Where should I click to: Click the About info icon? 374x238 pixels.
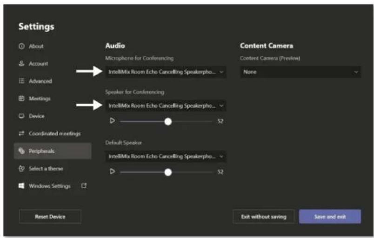[x=21, y=46]
